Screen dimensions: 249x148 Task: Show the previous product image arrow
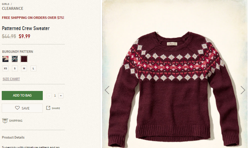click(107, 90)
